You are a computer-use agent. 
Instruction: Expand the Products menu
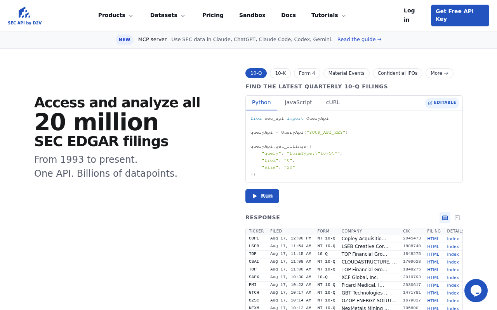coord(116,15)
